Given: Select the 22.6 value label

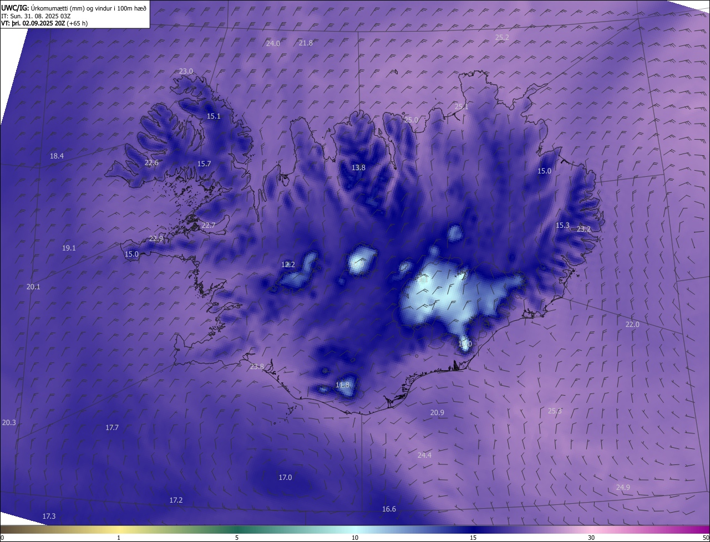Looking at the screenshot, I should coord(151,162).
